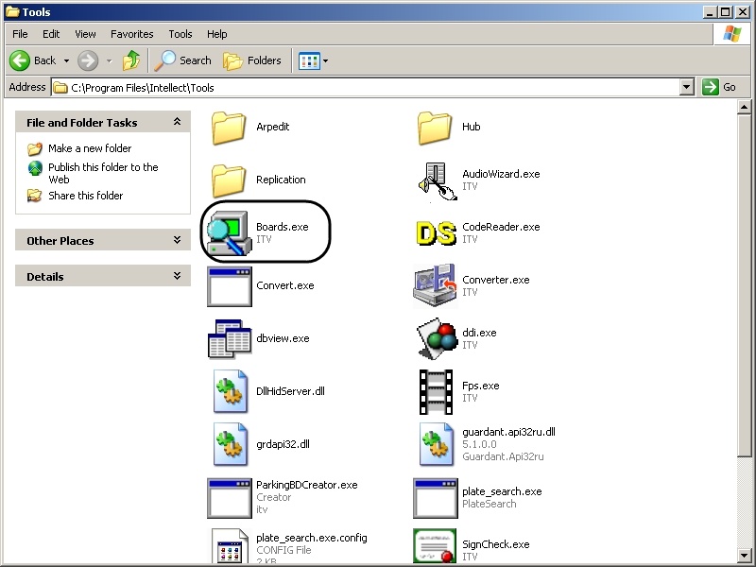Select the Arpedit folder
This screenshot has height=567, width=756.
tap(228, 128)
